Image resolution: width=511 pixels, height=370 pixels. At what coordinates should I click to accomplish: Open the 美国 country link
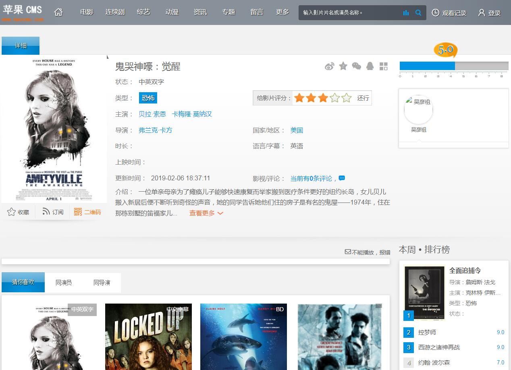[x=297, y=130]
